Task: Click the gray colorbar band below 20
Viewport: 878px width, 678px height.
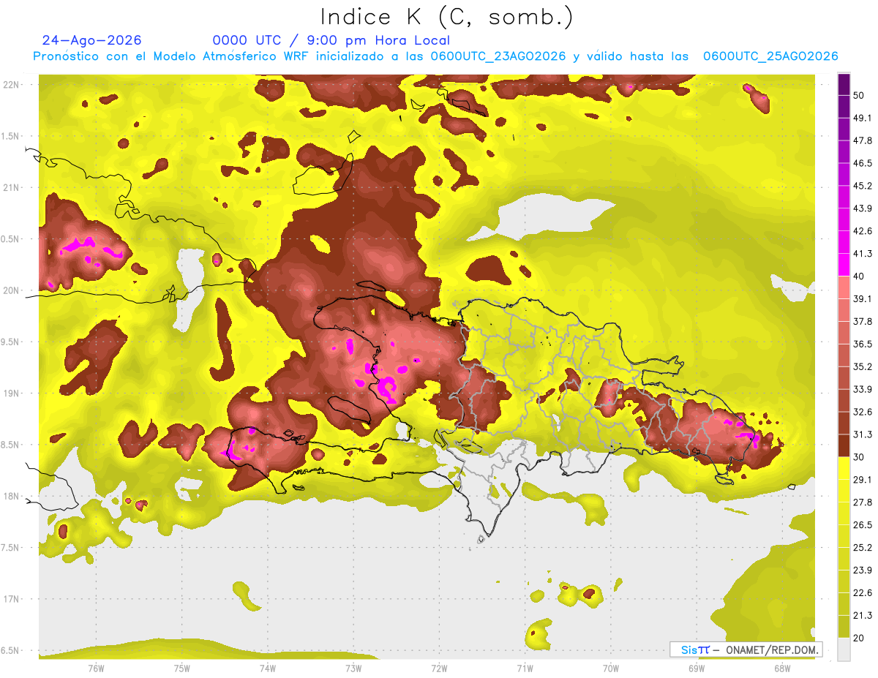Action: coord(844,649)
